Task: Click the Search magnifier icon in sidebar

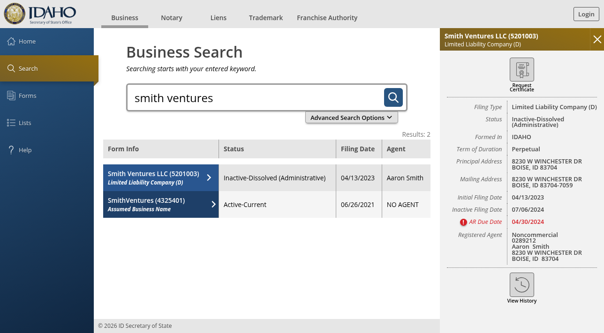Action: tap(11, 68)
